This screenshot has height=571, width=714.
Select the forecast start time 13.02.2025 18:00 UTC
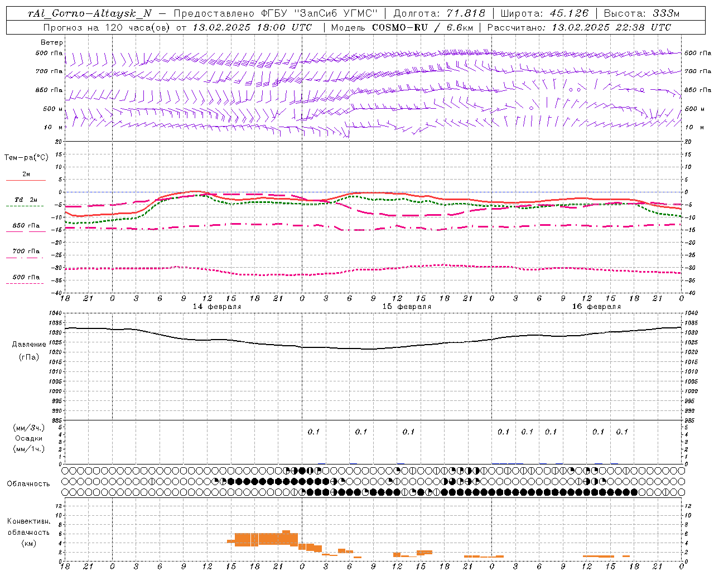click(252, 27)
